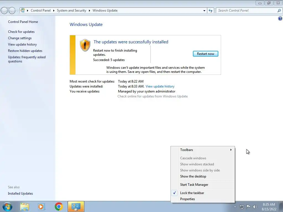Click 'Managed by your system administrator' text
The image size is (283, 212).
click(x=146, y=91)
